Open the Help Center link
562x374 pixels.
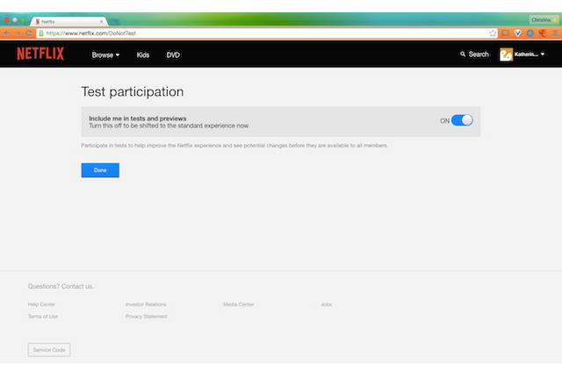(x=40, y=304)
